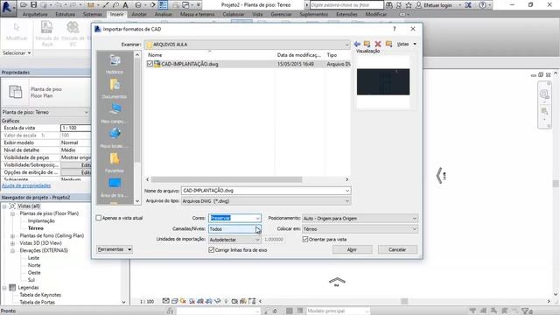
Task: Open the Arquitetura ribbon tab
Action: [35, 14]
